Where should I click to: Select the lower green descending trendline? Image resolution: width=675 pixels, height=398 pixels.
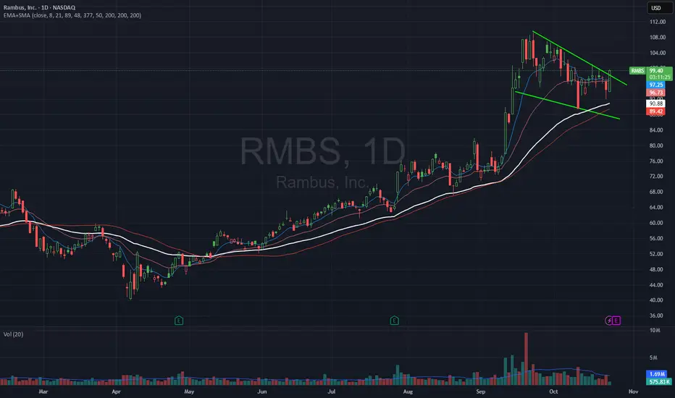pyautogui.click(x=567, y=105)
